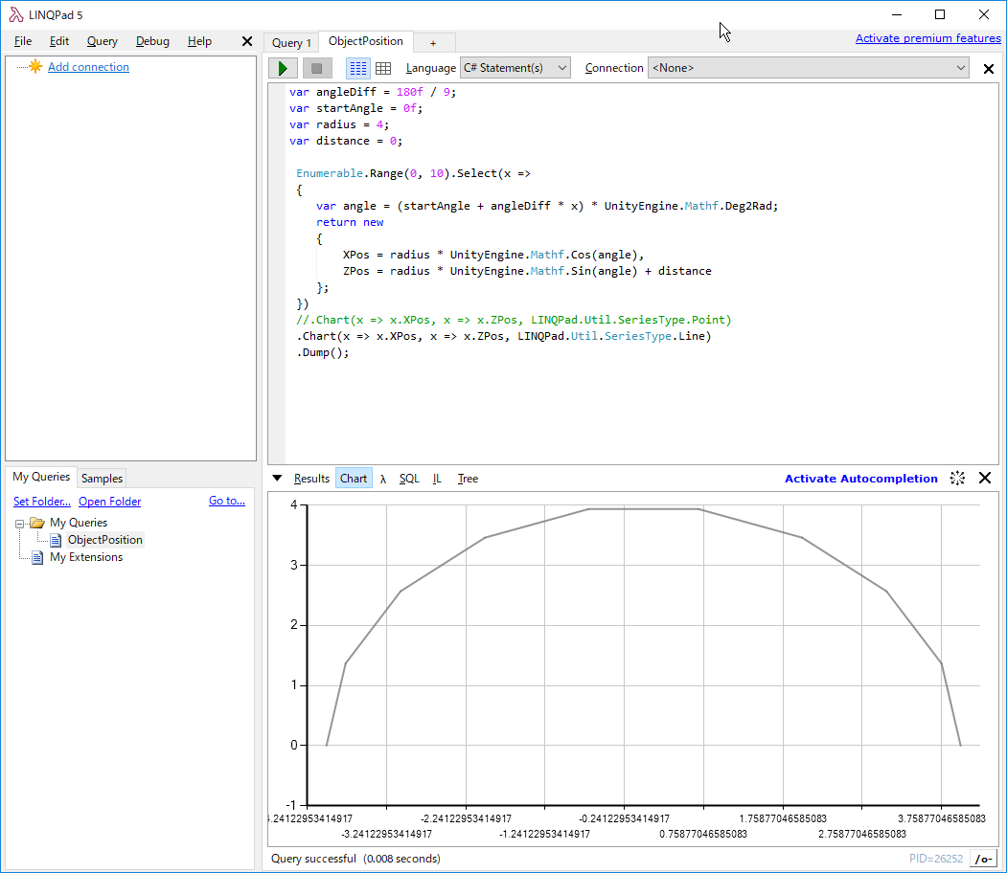Viewport: 1007px width, 873px height.
Task: Run the current query
Action: [282, 67]
